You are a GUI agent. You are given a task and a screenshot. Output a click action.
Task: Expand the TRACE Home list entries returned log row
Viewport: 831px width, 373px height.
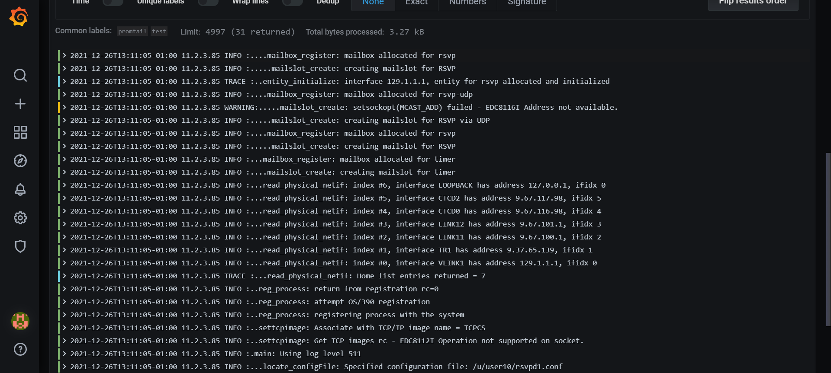click(64, 276)
